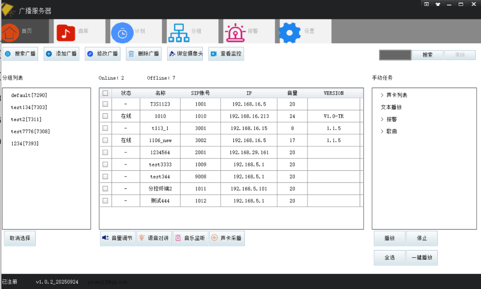Click the 取消选择 cancel selection button
Viewport: 481px width, 289px height.
[x=19, y=238]
